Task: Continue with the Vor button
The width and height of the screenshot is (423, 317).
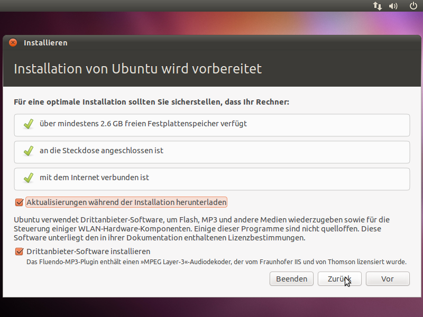Action: tap(388, 279)
